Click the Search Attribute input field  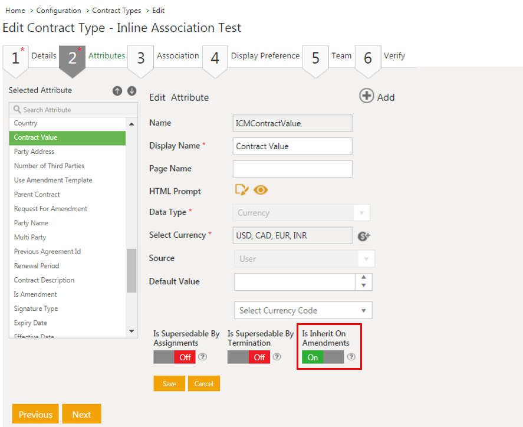coord(73,110)
